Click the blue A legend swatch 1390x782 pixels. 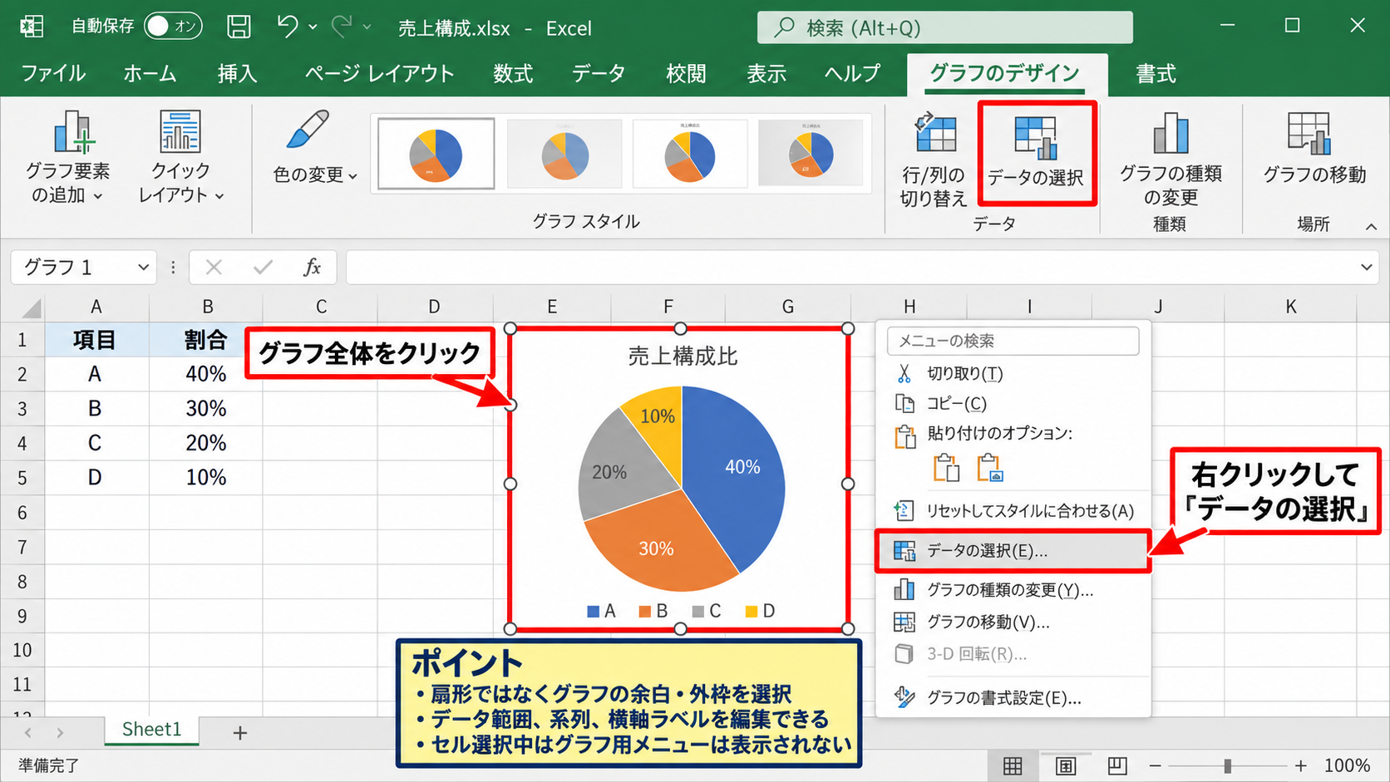coord(594,612)
